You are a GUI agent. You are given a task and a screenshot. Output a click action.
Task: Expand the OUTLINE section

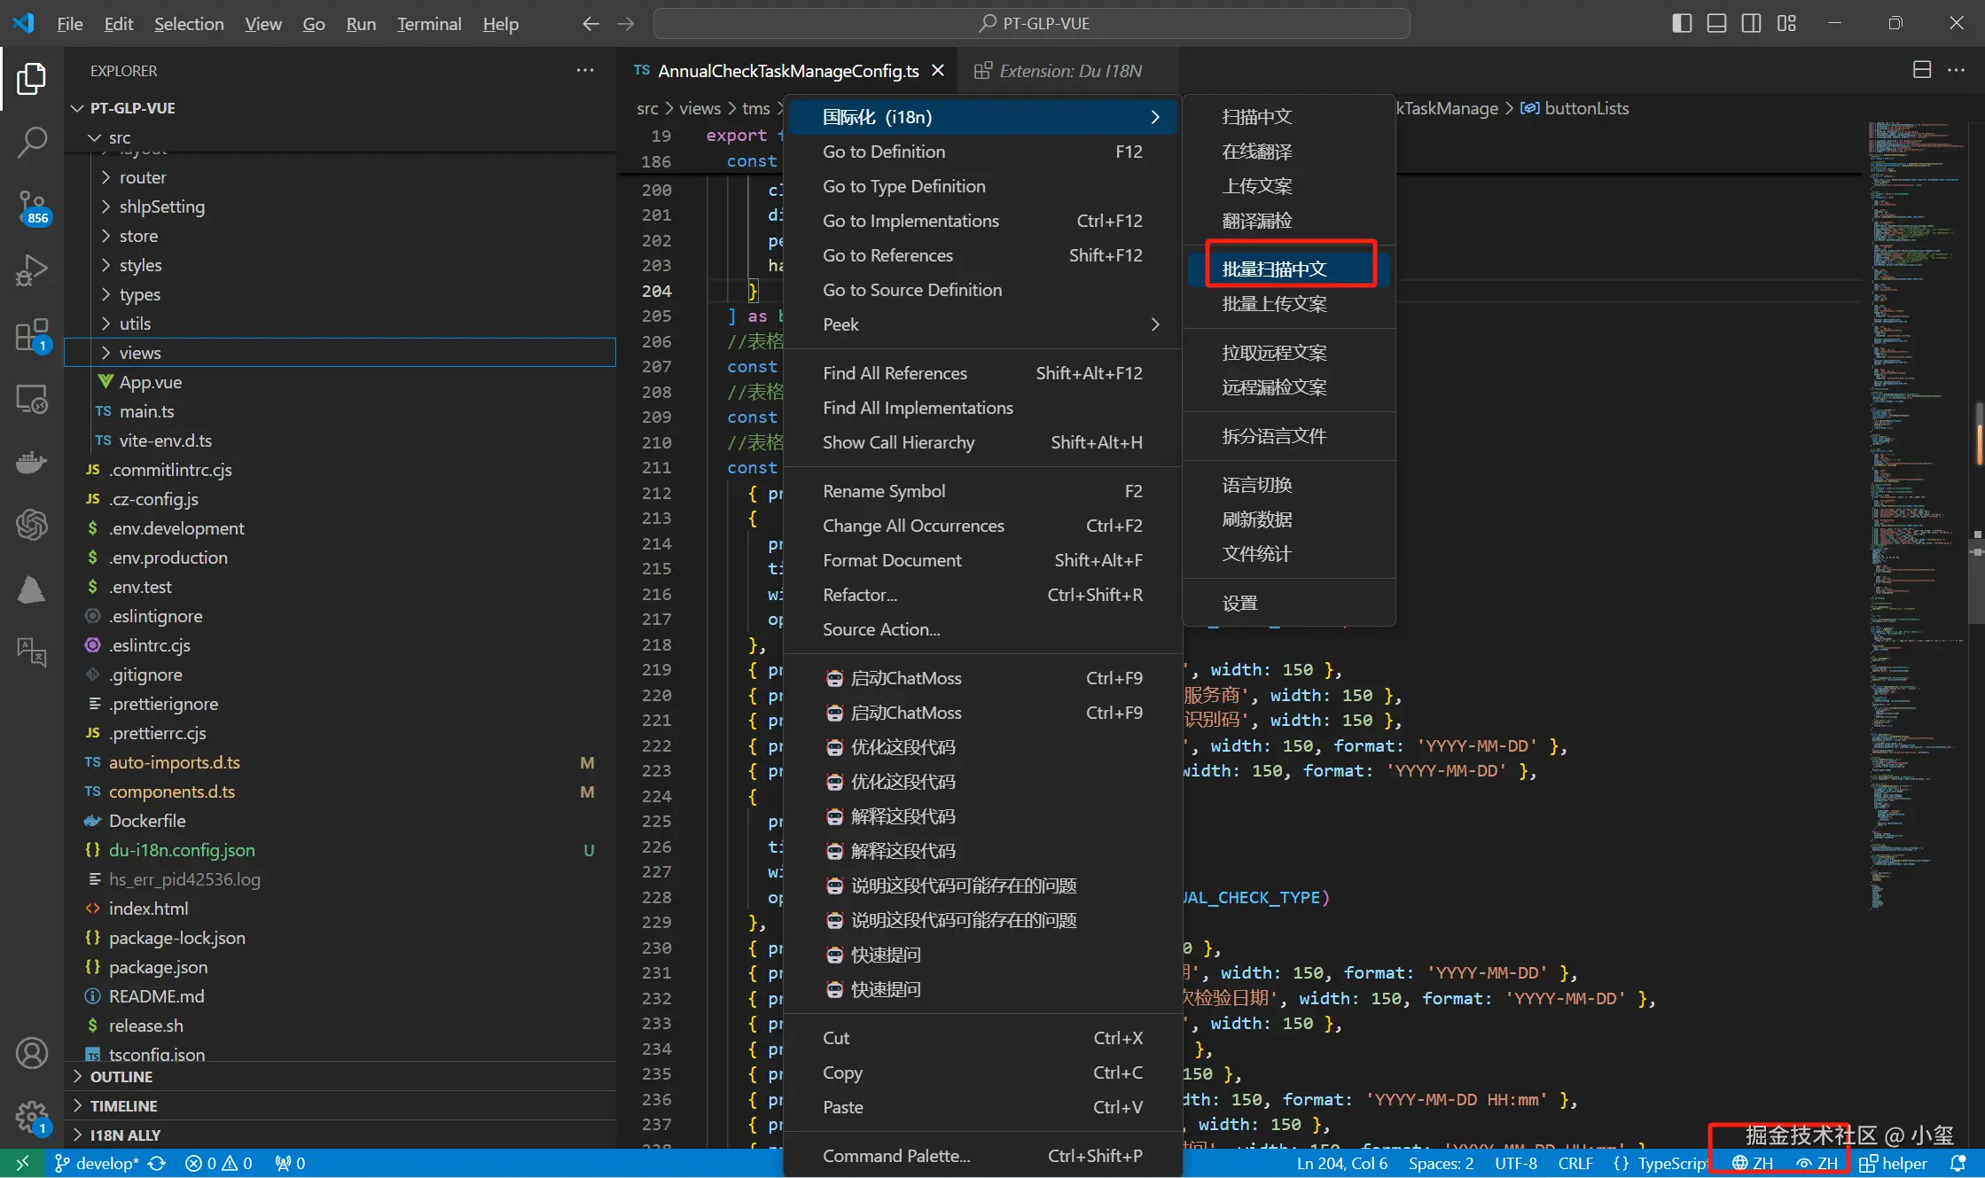[x=121, y=1077]
